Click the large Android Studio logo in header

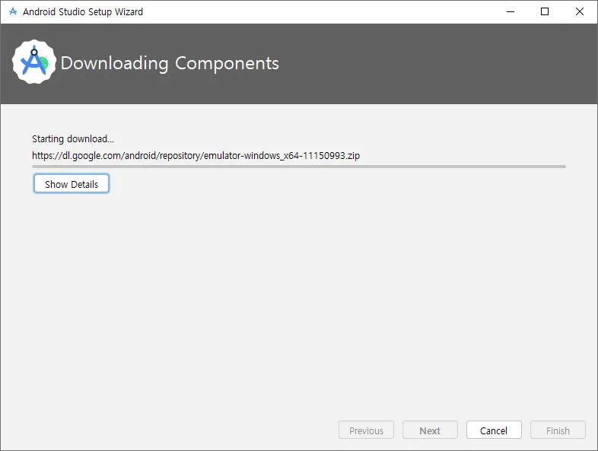pos(34,62)
